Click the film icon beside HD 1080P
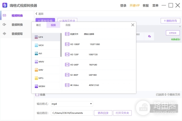 coord(67,44)
